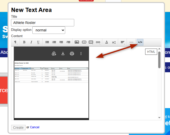Change the font size
170x135 pixels.
click(114, 42)
